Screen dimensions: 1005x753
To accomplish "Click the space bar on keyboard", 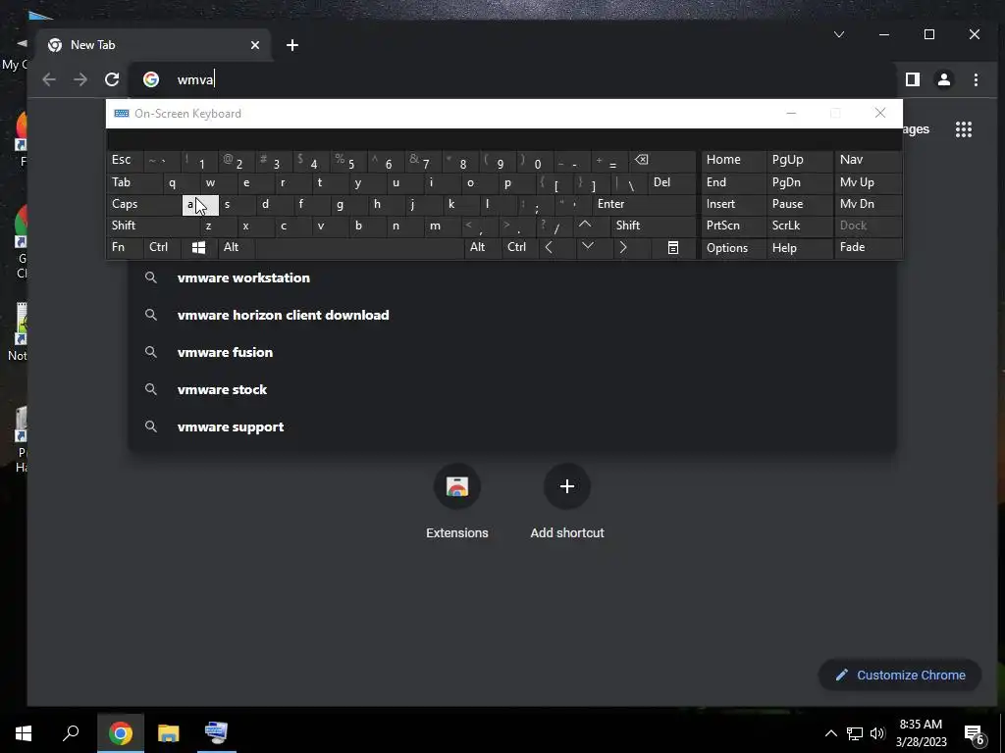I will click(x=359, y=248).
